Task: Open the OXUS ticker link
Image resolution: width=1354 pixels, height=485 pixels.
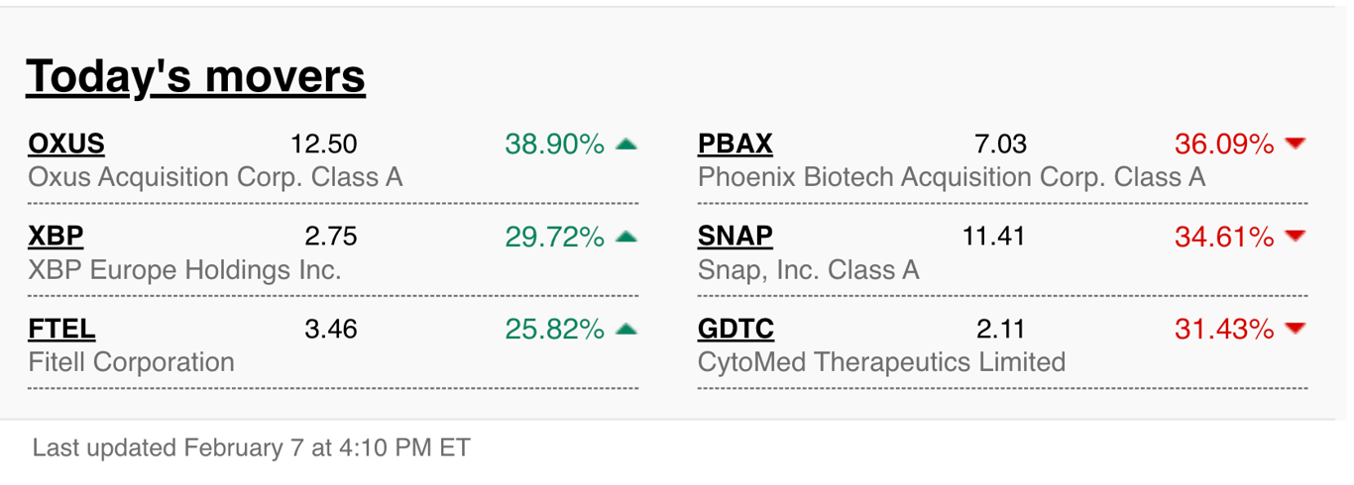Action: 66,145
